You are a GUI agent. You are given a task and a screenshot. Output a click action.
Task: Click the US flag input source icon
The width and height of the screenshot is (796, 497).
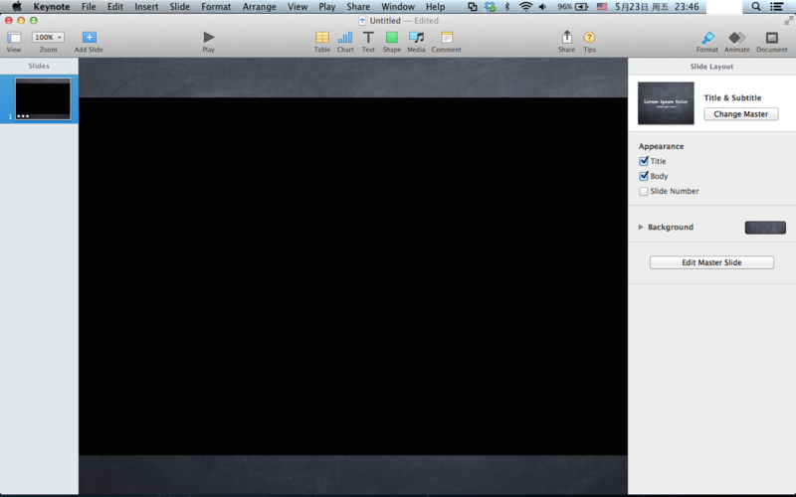[x=602, y=7]
